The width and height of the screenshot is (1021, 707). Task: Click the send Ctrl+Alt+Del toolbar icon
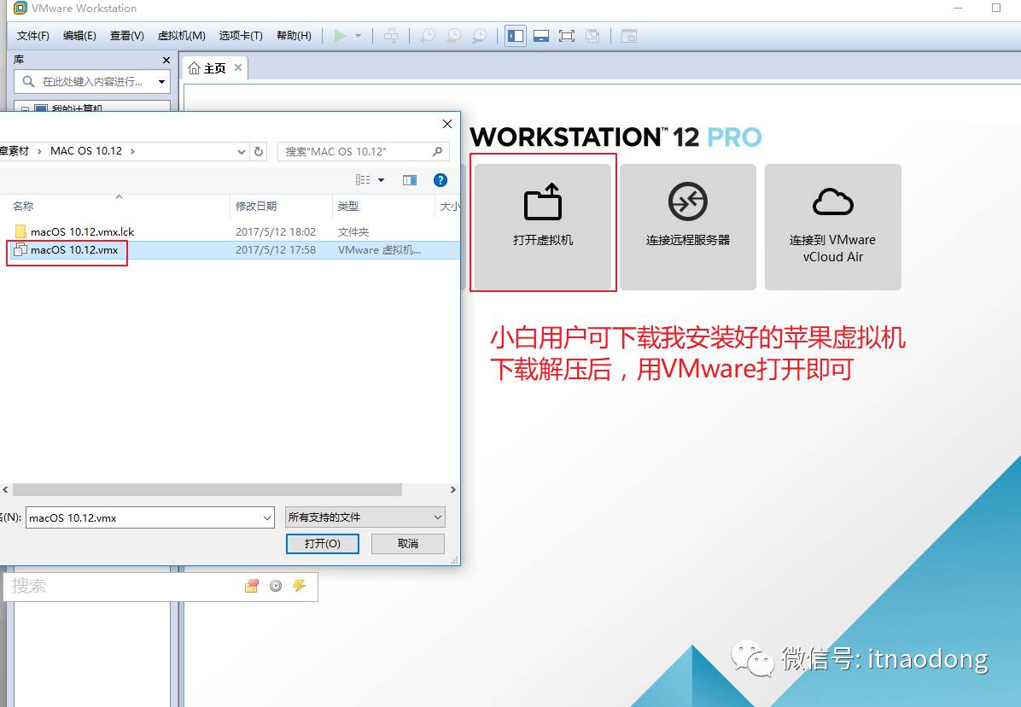pos(391,36)
